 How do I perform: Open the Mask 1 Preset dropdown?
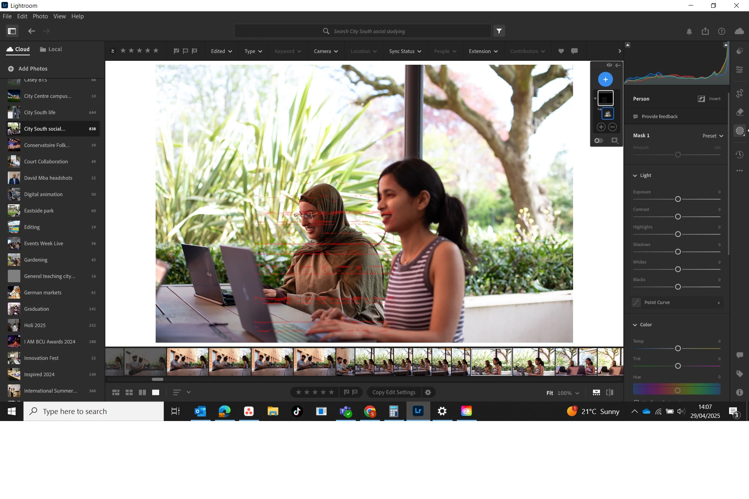click(713, 136)
